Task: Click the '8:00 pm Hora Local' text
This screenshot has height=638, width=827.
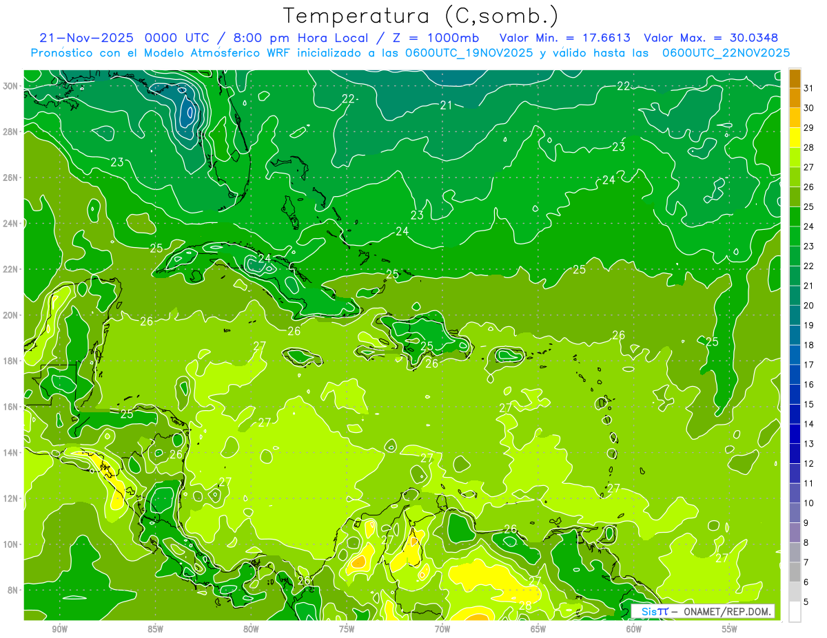Action: click(x=303, y=38)
